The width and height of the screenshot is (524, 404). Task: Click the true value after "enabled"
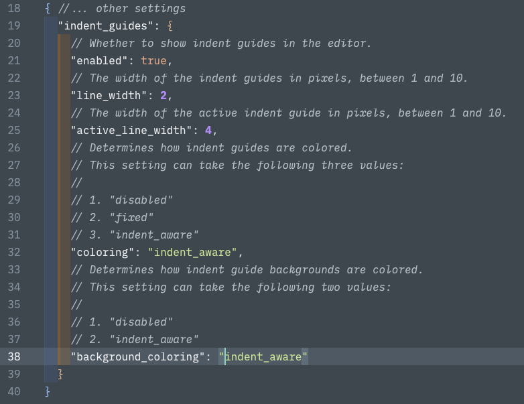[153, 61]
